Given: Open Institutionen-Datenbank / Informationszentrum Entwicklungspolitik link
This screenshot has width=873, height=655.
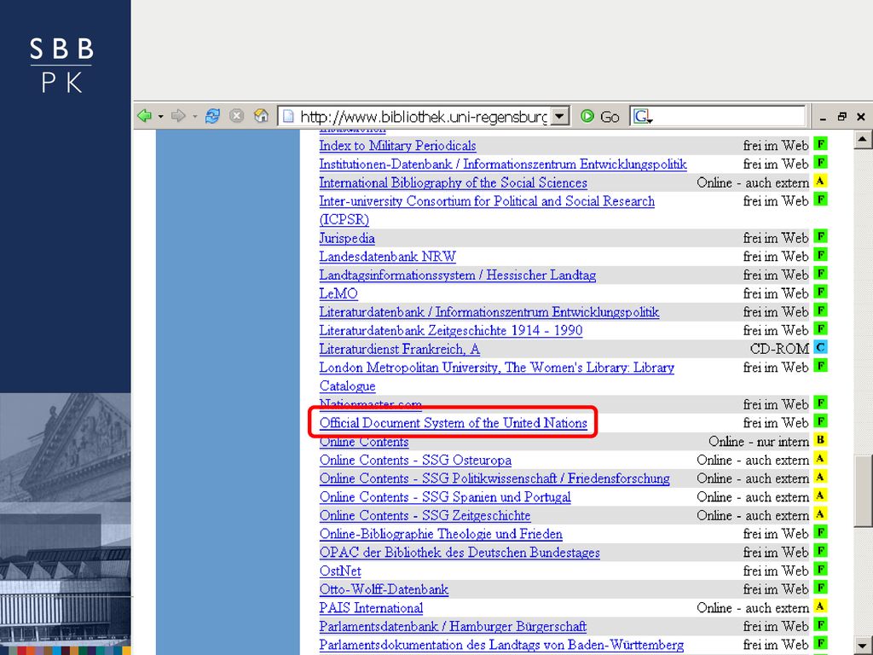Looking at the screenshot, I should click(x=503, y=165).
